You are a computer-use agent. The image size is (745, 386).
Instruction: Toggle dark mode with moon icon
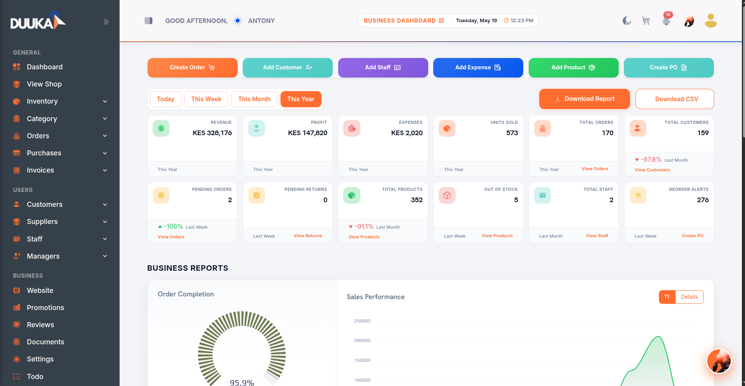click(x=627, y=21)
